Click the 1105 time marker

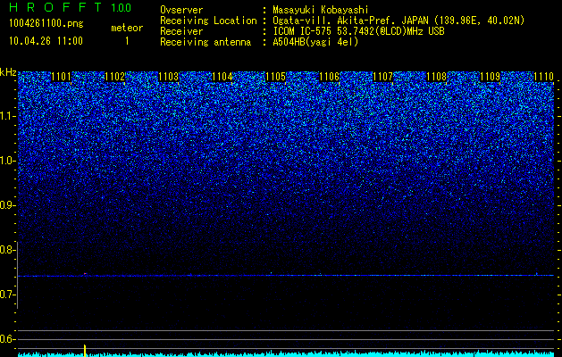(275, 77)
